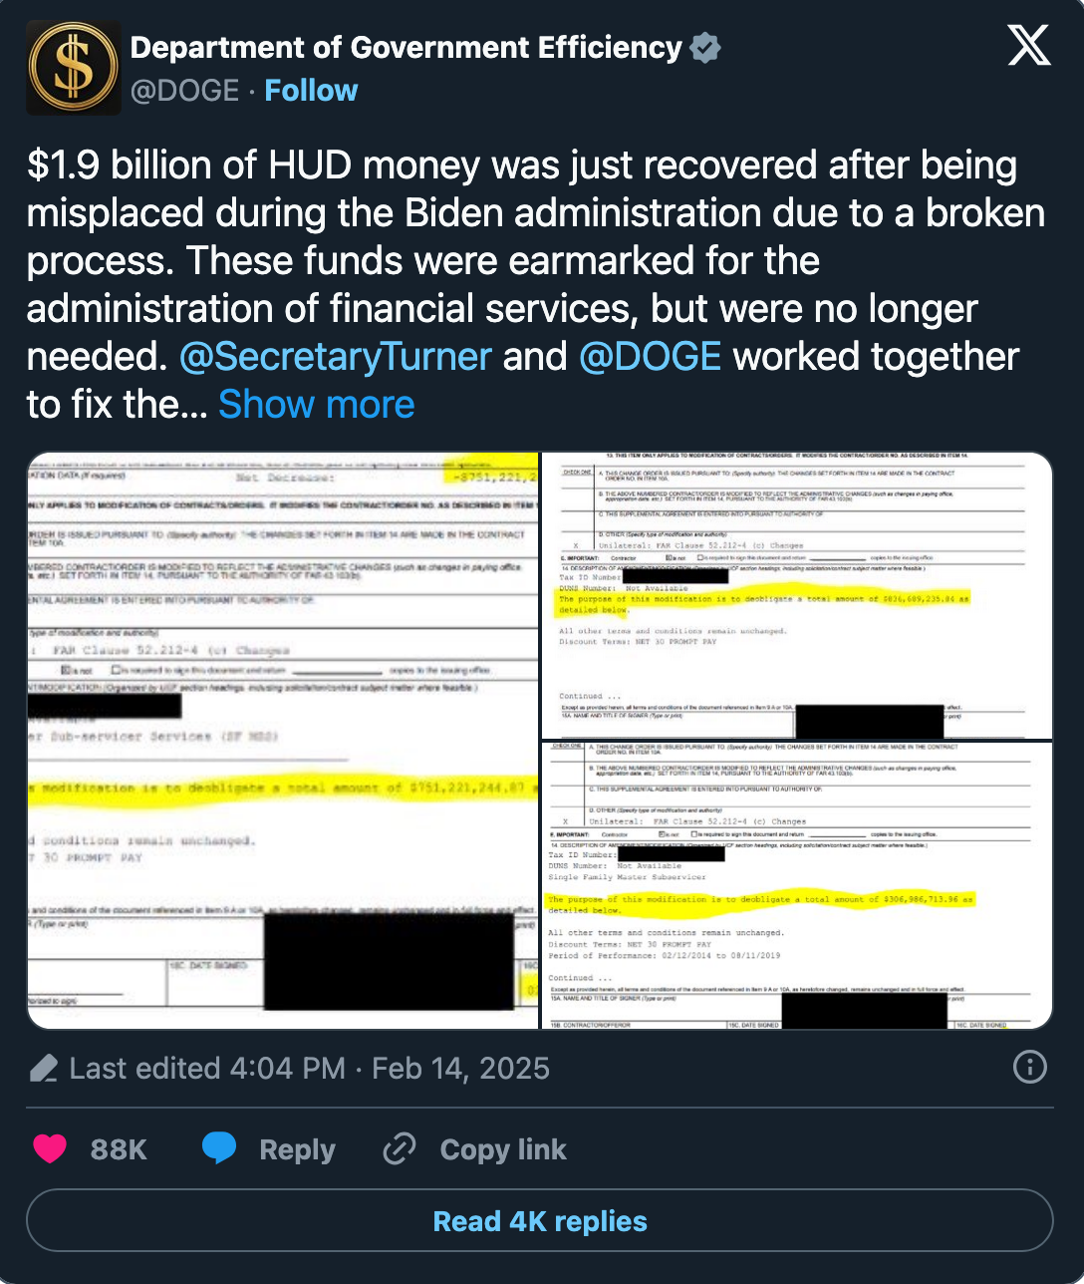Click the DOGE gold dollar profile avatar

[x=73, y=67]
